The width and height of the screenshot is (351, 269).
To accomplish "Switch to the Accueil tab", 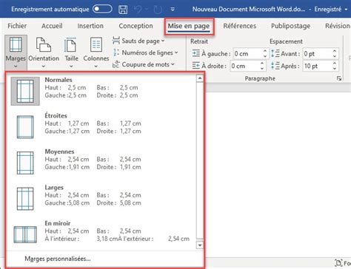I will pyautogui.click(x=52, y=26).
